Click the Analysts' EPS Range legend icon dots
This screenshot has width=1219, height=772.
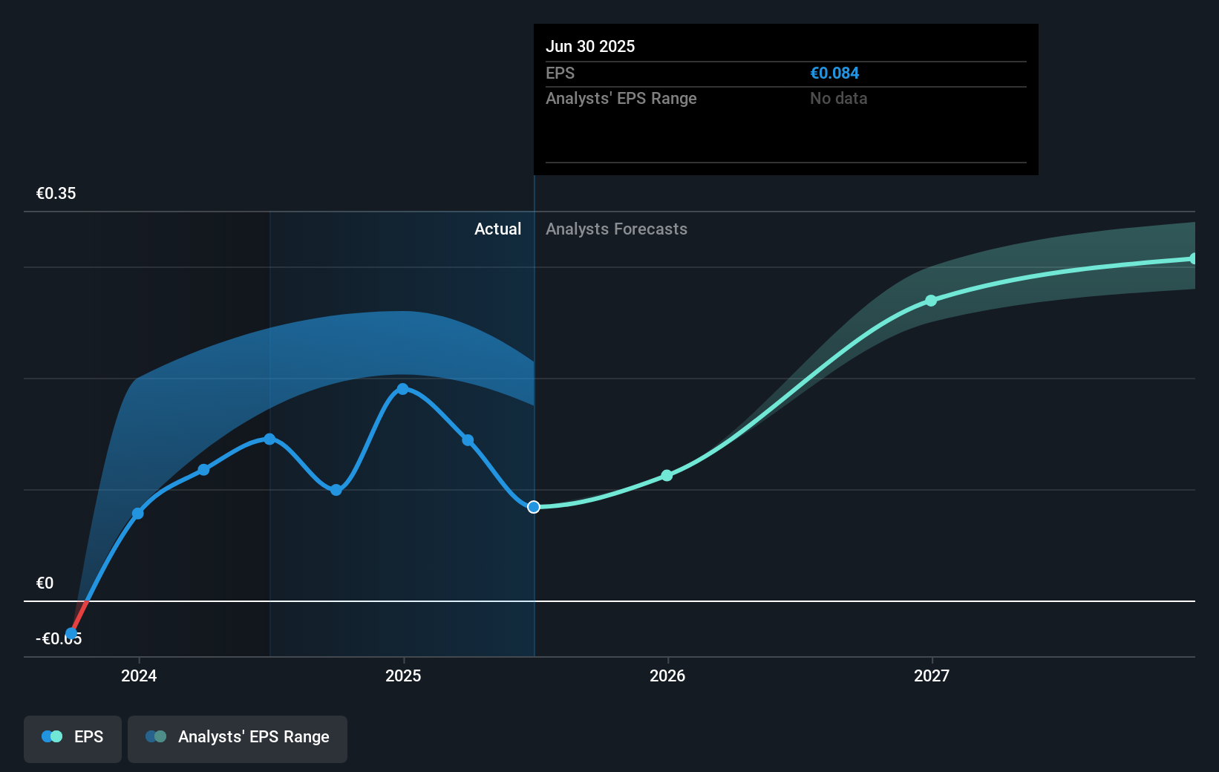point(156,736)
